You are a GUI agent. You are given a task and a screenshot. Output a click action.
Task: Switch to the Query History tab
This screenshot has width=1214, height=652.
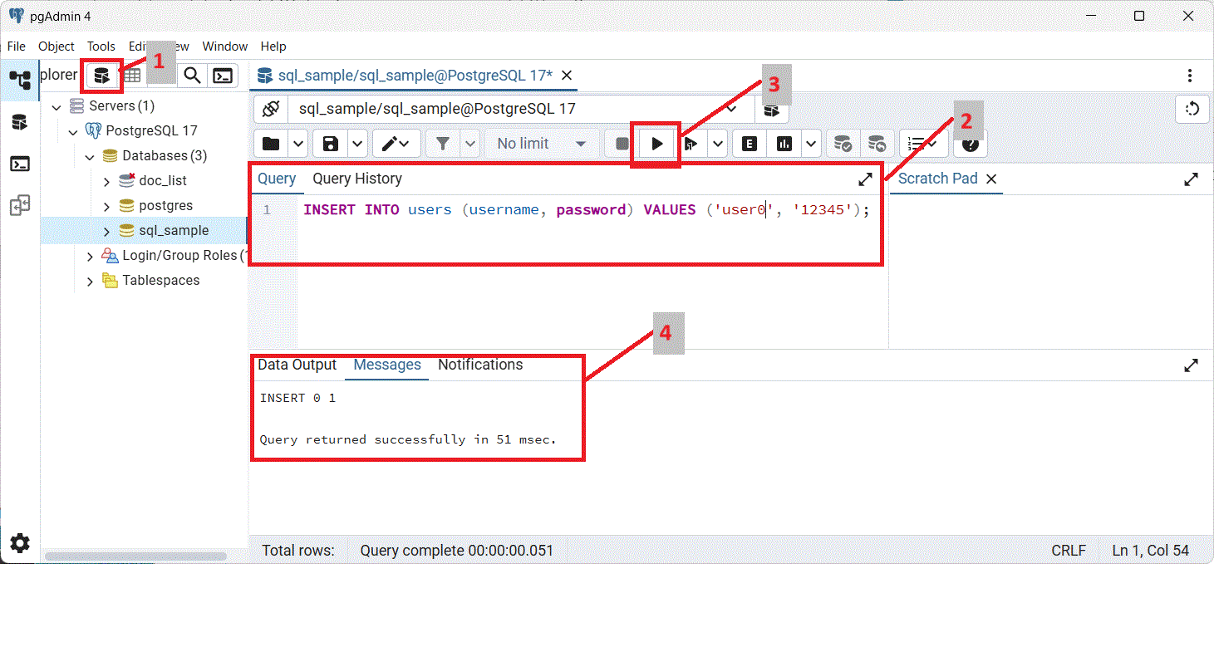point(356,179)
